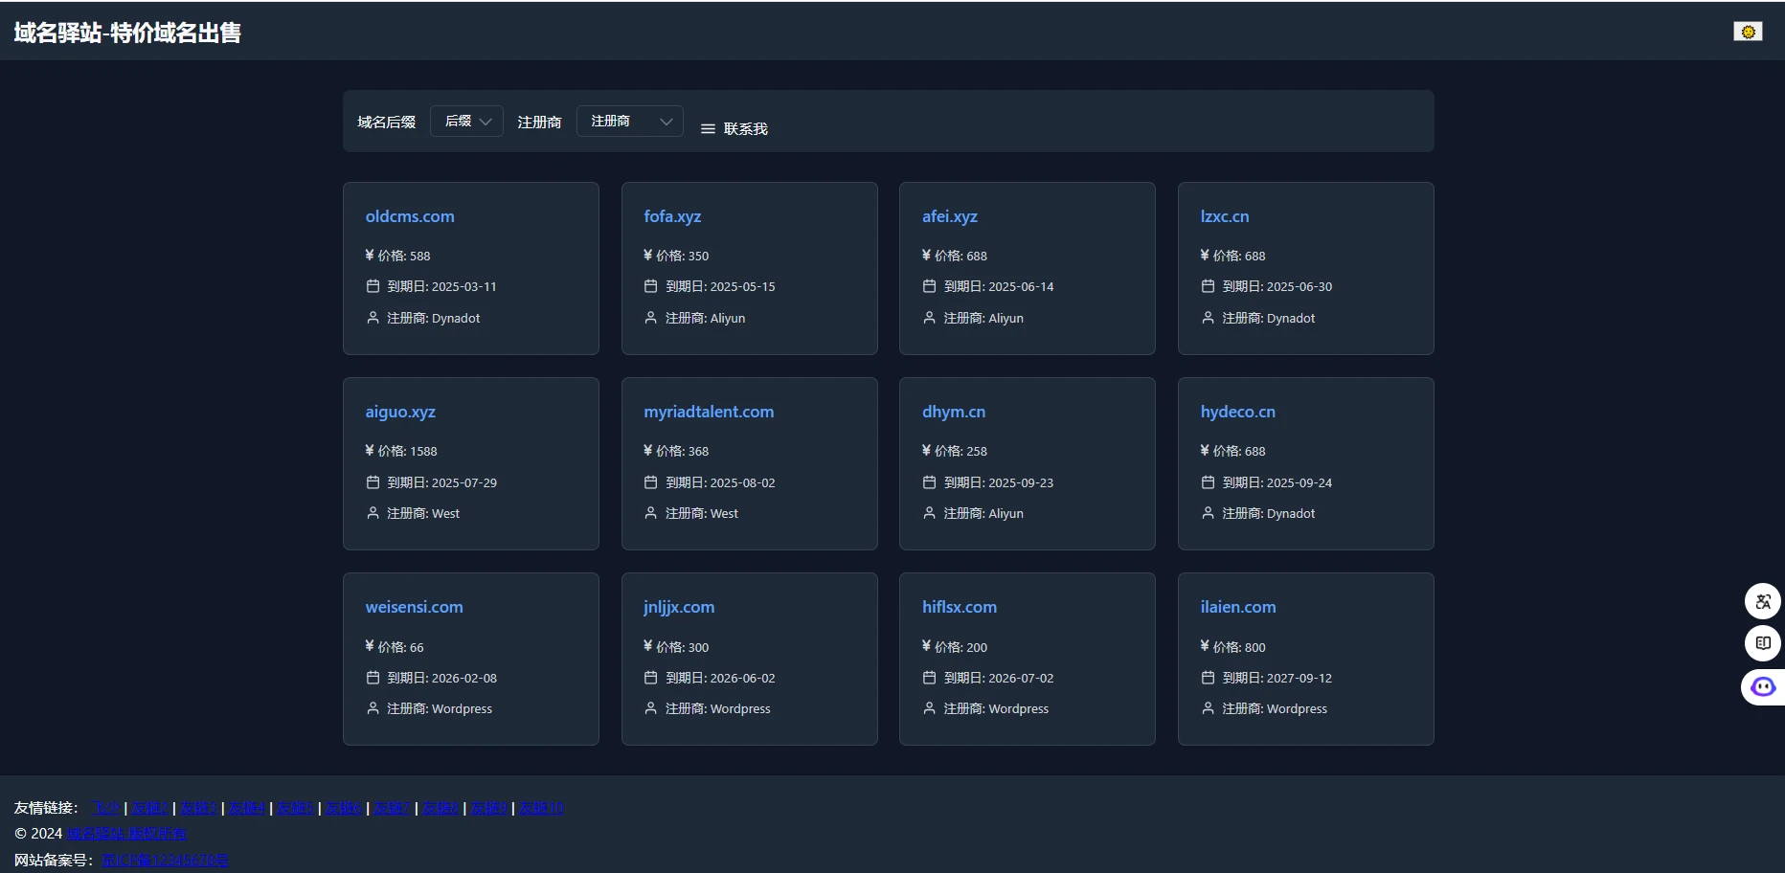Expand the 后缀 domain suffix dropdown
This screenshot has width=1785, height=873.
click(x=466, y=122)
